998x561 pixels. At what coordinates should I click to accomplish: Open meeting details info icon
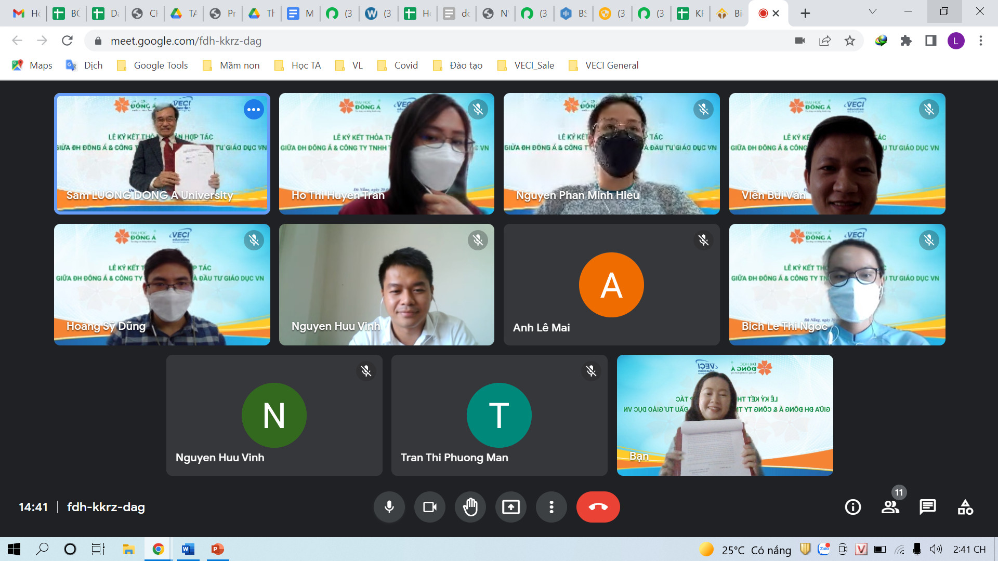pos(852,507)
